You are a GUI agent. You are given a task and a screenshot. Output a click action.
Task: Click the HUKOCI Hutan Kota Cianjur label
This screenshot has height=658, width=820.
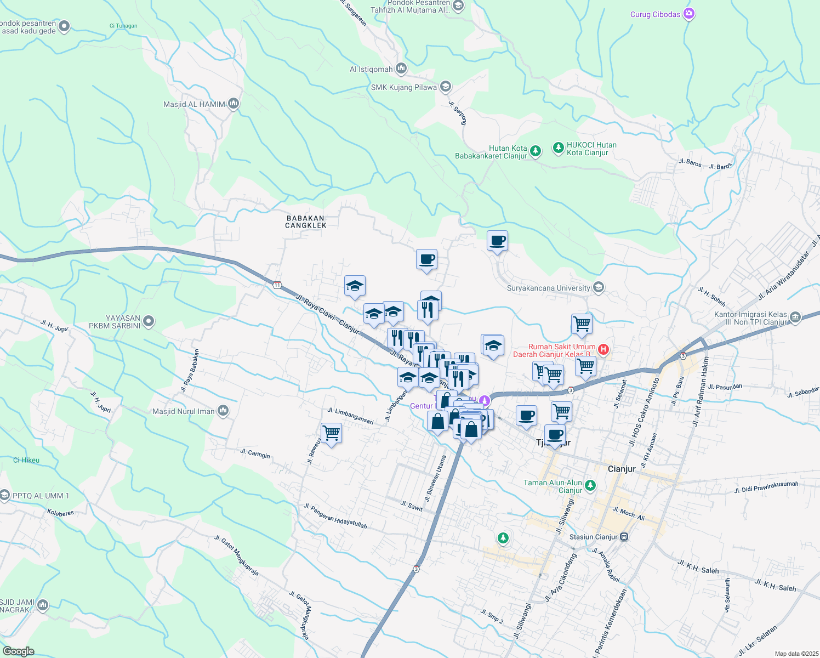coord(593,149)
